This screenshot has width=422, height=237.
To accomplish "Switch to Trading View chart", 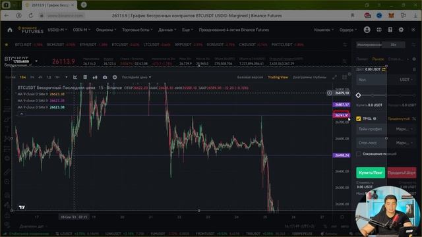I will (278, 77).
